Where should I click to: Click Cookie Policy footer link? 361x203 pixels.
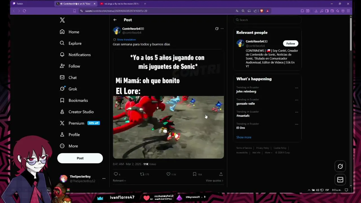pos(280,148)
